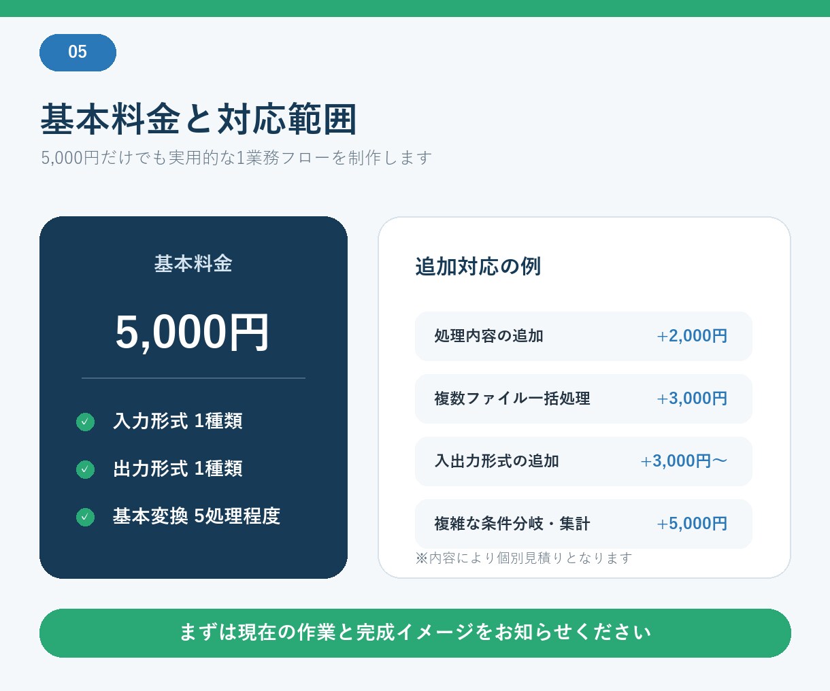Click the +3,000円 price for 複数ファイル一括処理
Image resolution: width=830 pixels, height=691 pixels.
click(692, 399)
